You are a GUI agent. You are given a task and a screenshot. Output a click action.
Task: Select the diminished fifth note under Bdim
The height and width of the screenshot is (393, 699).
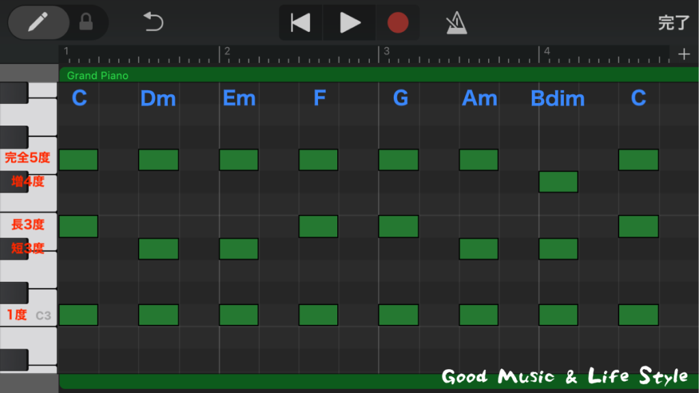(x=558, y=181)
